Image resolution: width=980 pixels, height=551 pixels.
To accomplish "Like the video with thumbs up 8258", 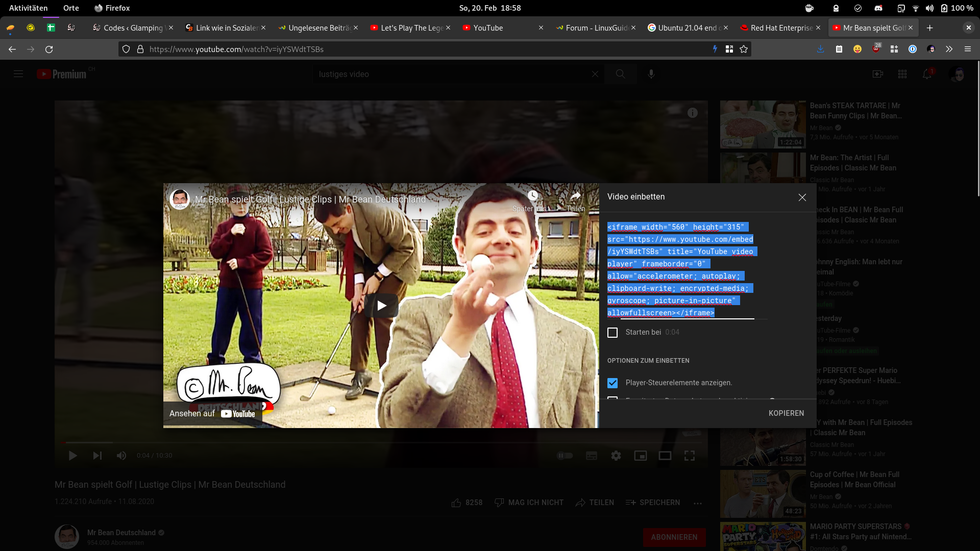I will point(467,503).
